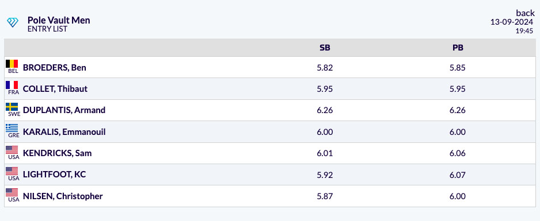Image resolution: width=540 pixels, height=221 pixels.
Task: Open athlete BROEDERS, Ben
Action: click(55, 68)
